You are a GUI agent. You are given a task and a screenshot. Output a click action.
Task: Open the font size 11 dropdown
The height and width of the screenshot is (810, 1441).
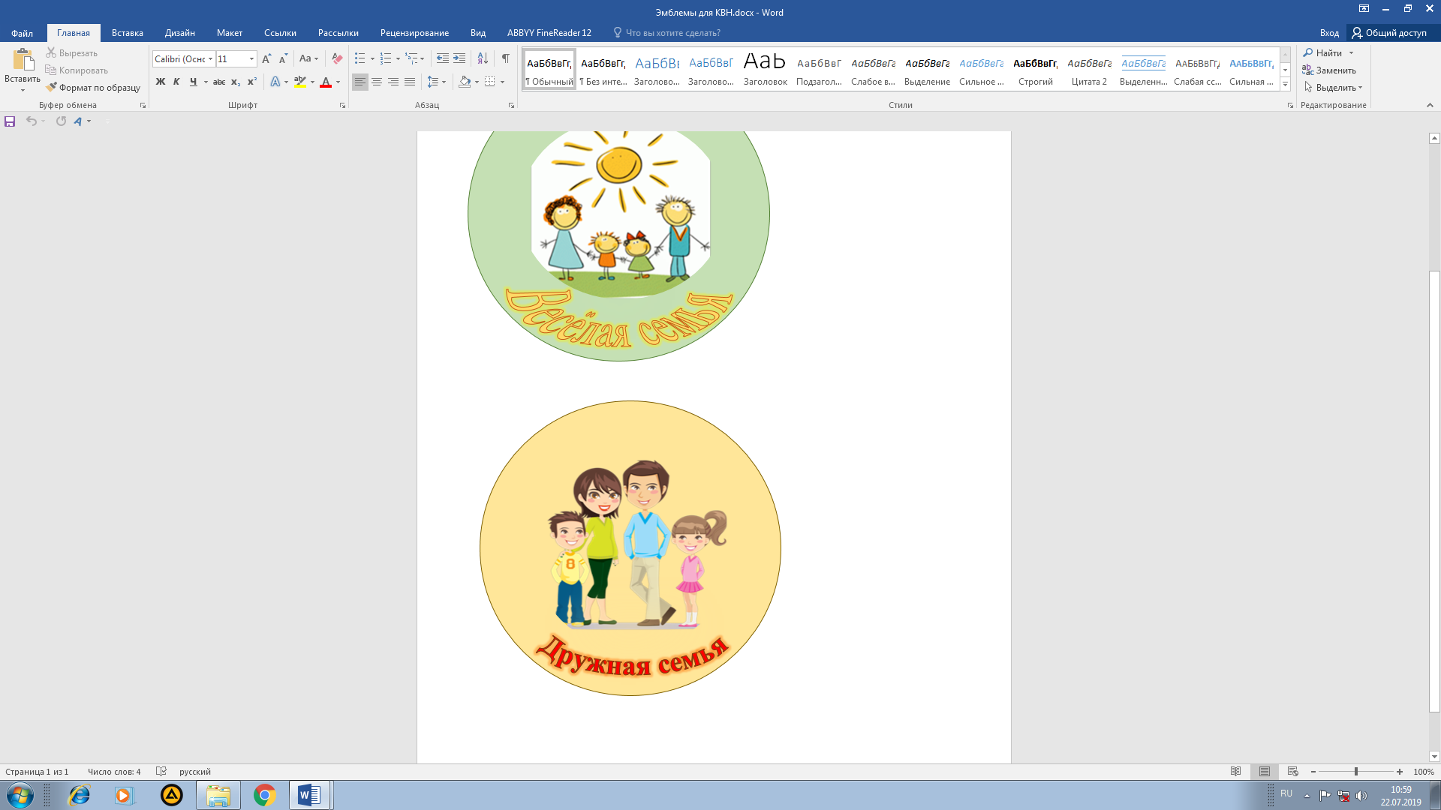coord(251,58)
